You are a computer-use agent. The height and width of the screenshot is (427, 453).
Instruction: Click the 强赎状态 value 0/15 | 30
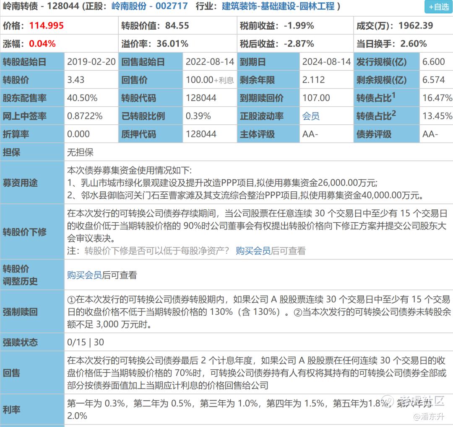(x=85, y=342)
